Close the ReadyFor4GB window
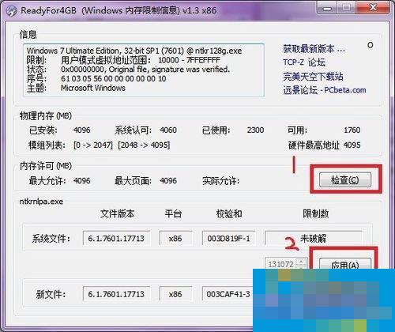 coord(373,8)
